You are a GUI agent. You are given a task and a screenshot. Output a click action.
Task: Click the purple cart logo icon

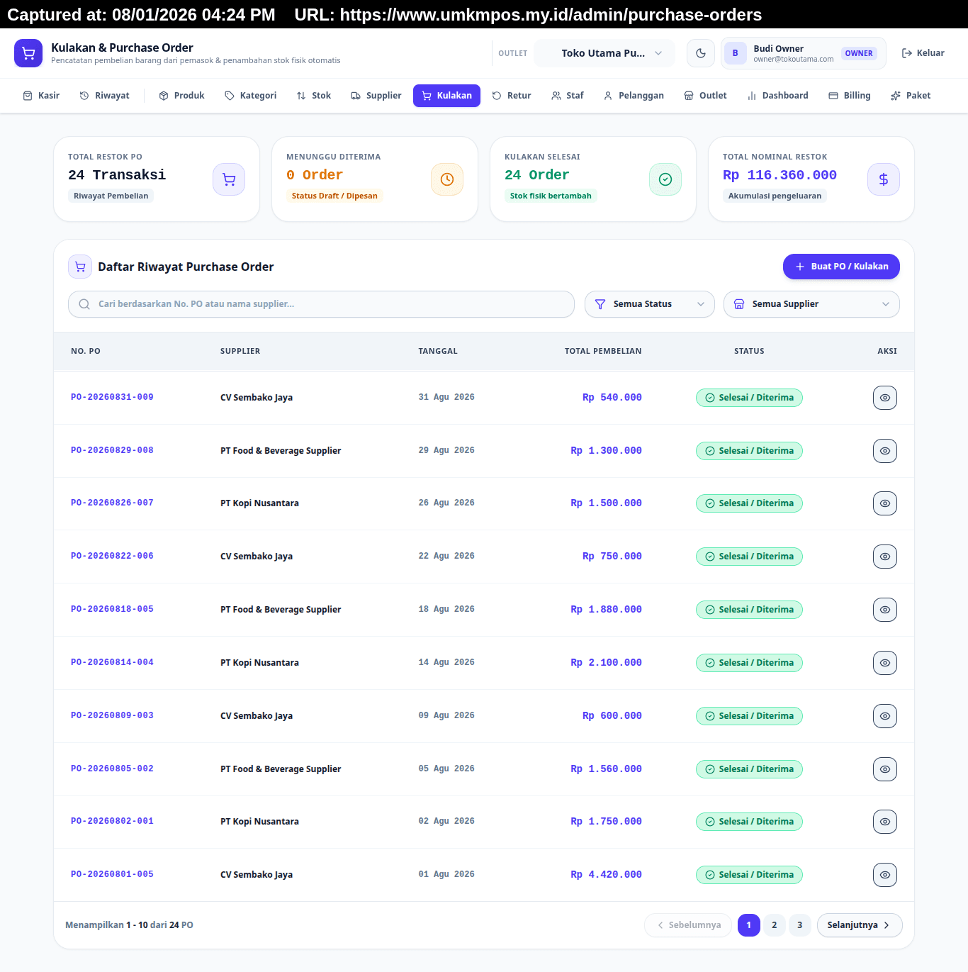[28, 53]
